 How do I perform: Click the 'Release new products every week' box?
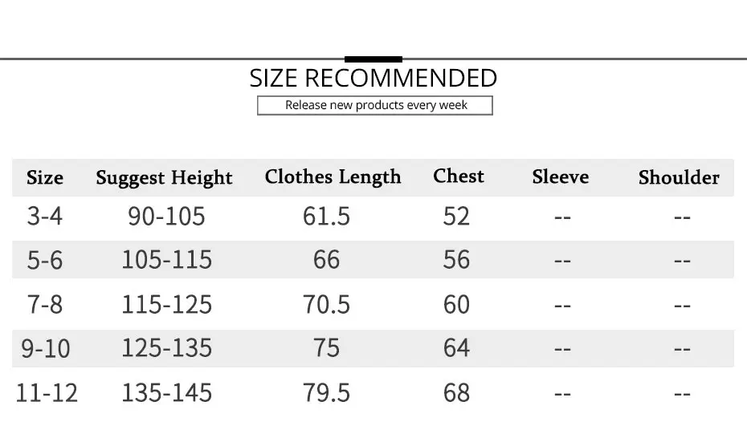click(x=375, y=105)
